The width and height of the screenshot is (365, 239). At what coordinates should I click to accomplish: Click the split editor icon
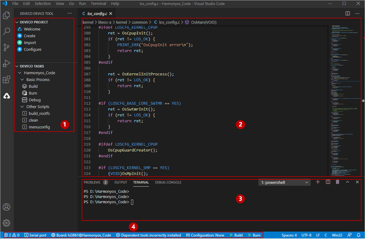tap(348, 13)
